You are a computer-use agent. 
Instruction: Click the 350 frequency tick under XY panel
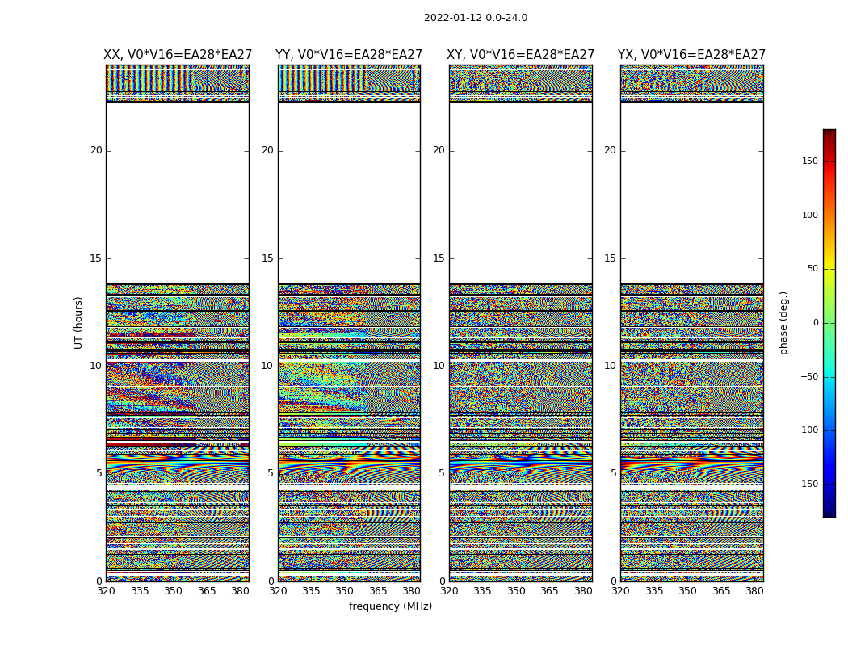pyautogui.click(x=516, y=591)
